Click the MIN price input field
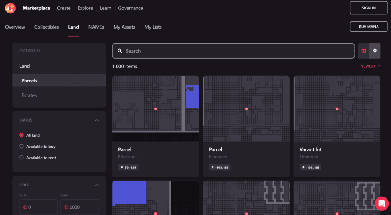Screen dimensions: 391x215 click(38, 207)
